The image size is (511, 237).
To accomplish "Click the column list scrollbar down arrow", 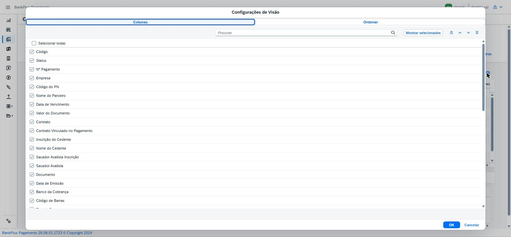I will click(x=483, y=206).
